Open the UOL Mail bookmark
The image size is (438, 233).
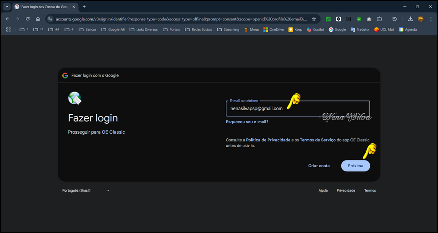[384, 29]
